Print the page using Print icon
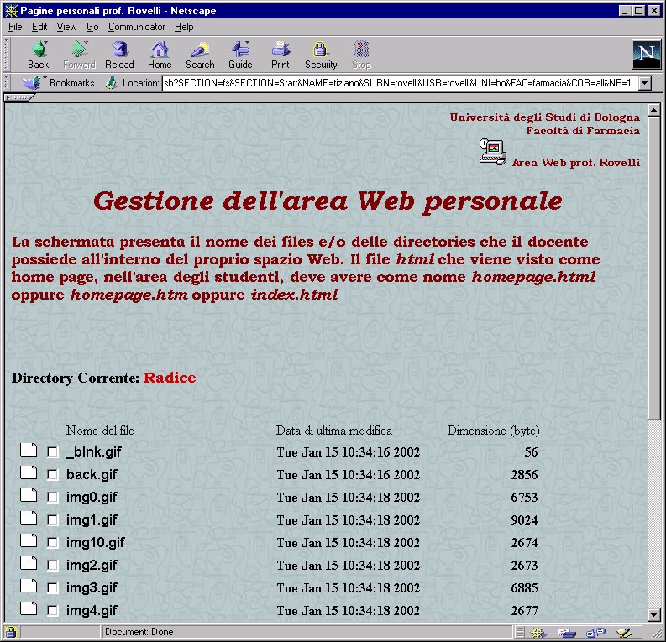The image size is (666, 642). click(x=281, y=55)
